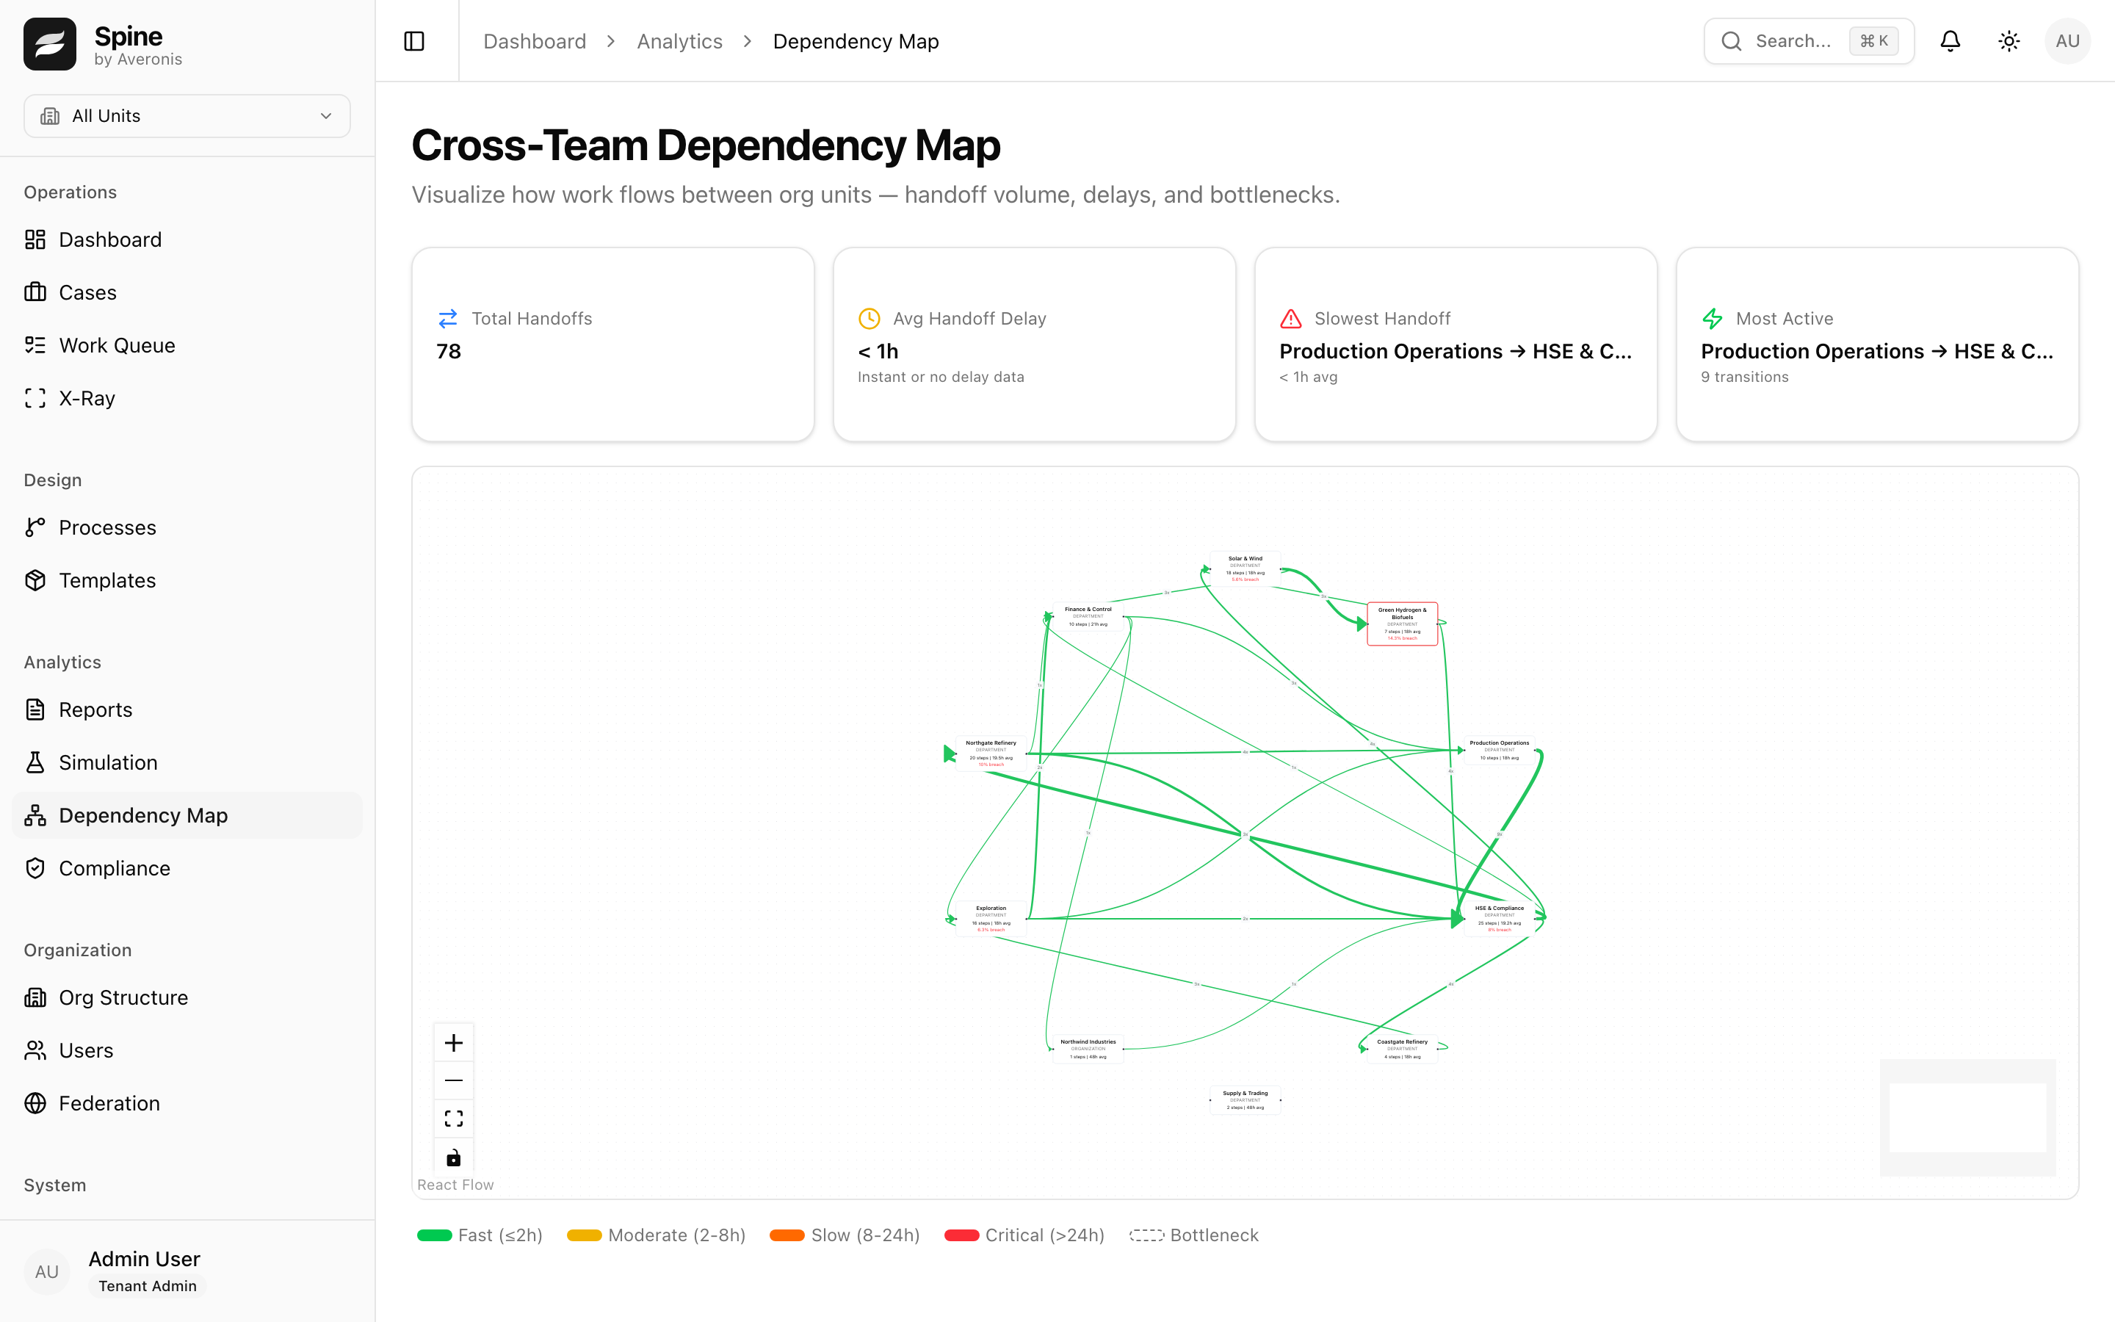
Task: Open Federation page
Action: click(187, 1103)
